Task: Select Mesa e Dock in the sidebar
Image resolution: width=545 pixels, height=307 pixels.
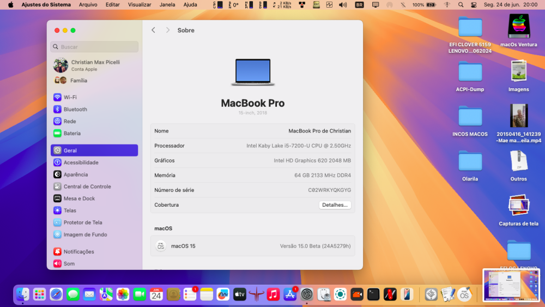Action: coord(94,198)
